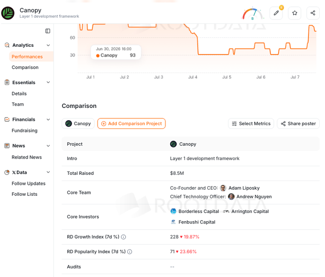325x277 pixels.
Task: Open Arrington Capital investor link
Action: click(x=250, y=211)
